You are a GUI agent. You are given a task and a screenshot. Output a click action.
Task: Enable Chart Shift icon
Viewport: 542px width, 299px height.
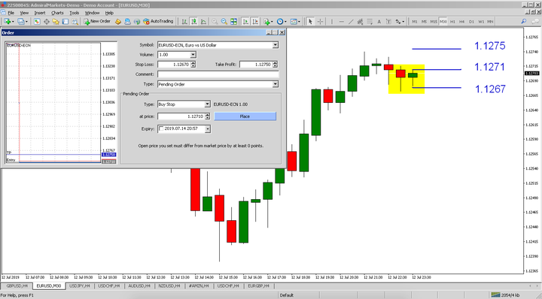pyautogui.click(x=255, y=21)
